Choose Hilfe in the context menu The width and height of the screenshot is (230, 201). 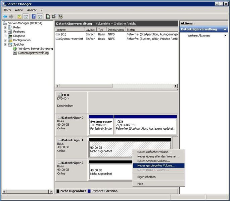pos(158,184)
